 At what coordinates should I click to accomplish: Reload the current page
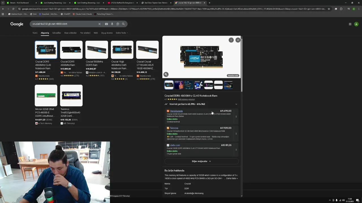coord(13,9)
